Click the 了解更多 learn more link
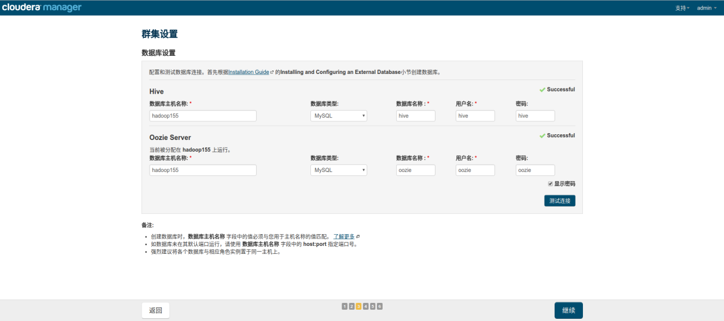Viewport: 724px width, 321px height. click(344, 236)
